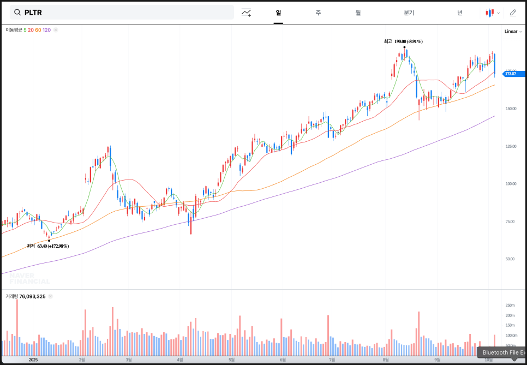Switch to the daily (일) chart tab

[278, 13]
